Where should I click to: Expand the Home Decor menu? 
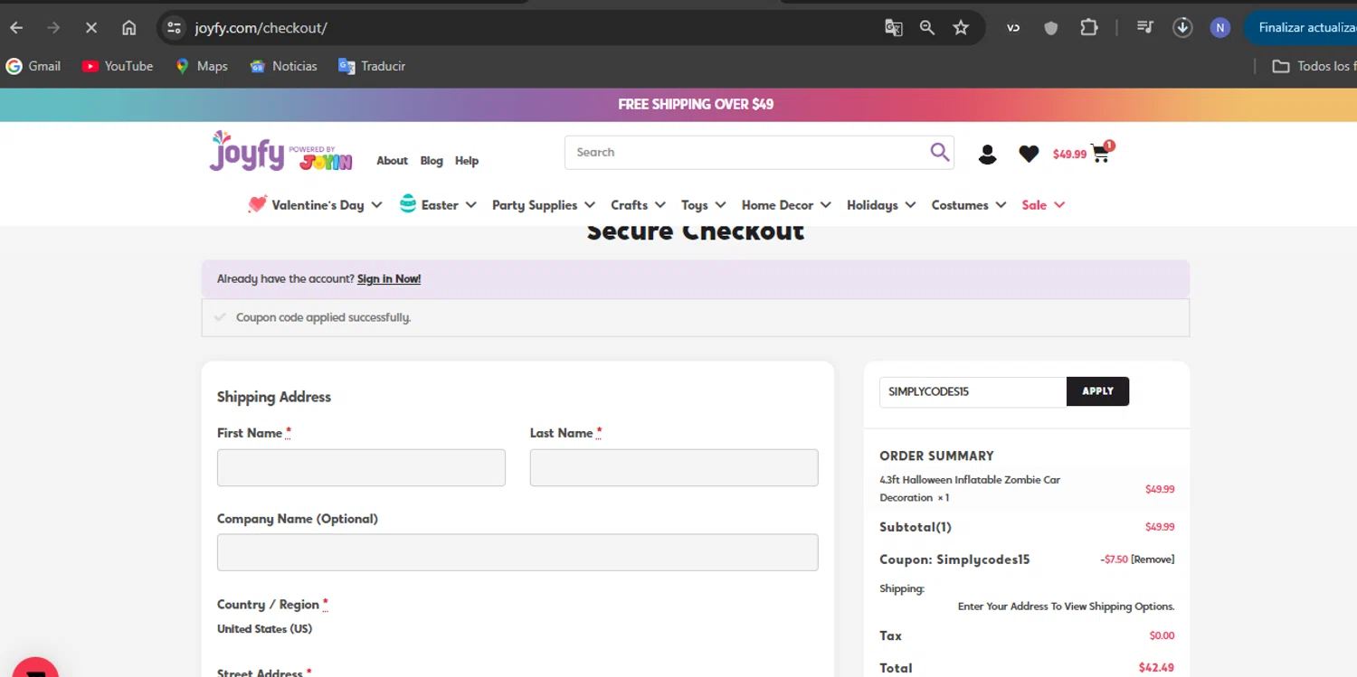pos(786,205)
